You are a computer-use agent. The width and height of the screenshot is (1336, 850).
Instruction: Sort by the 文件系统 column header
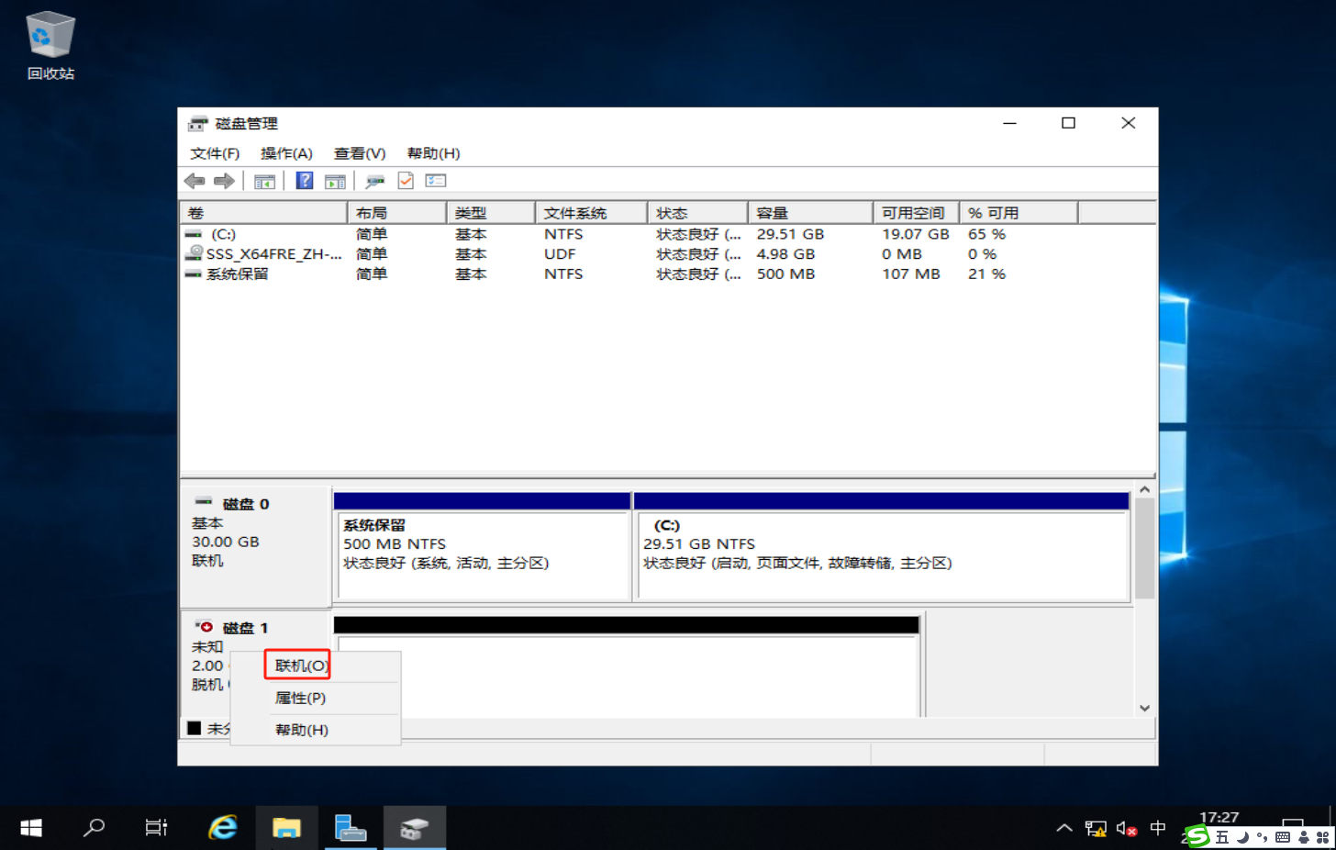point(592,213)
